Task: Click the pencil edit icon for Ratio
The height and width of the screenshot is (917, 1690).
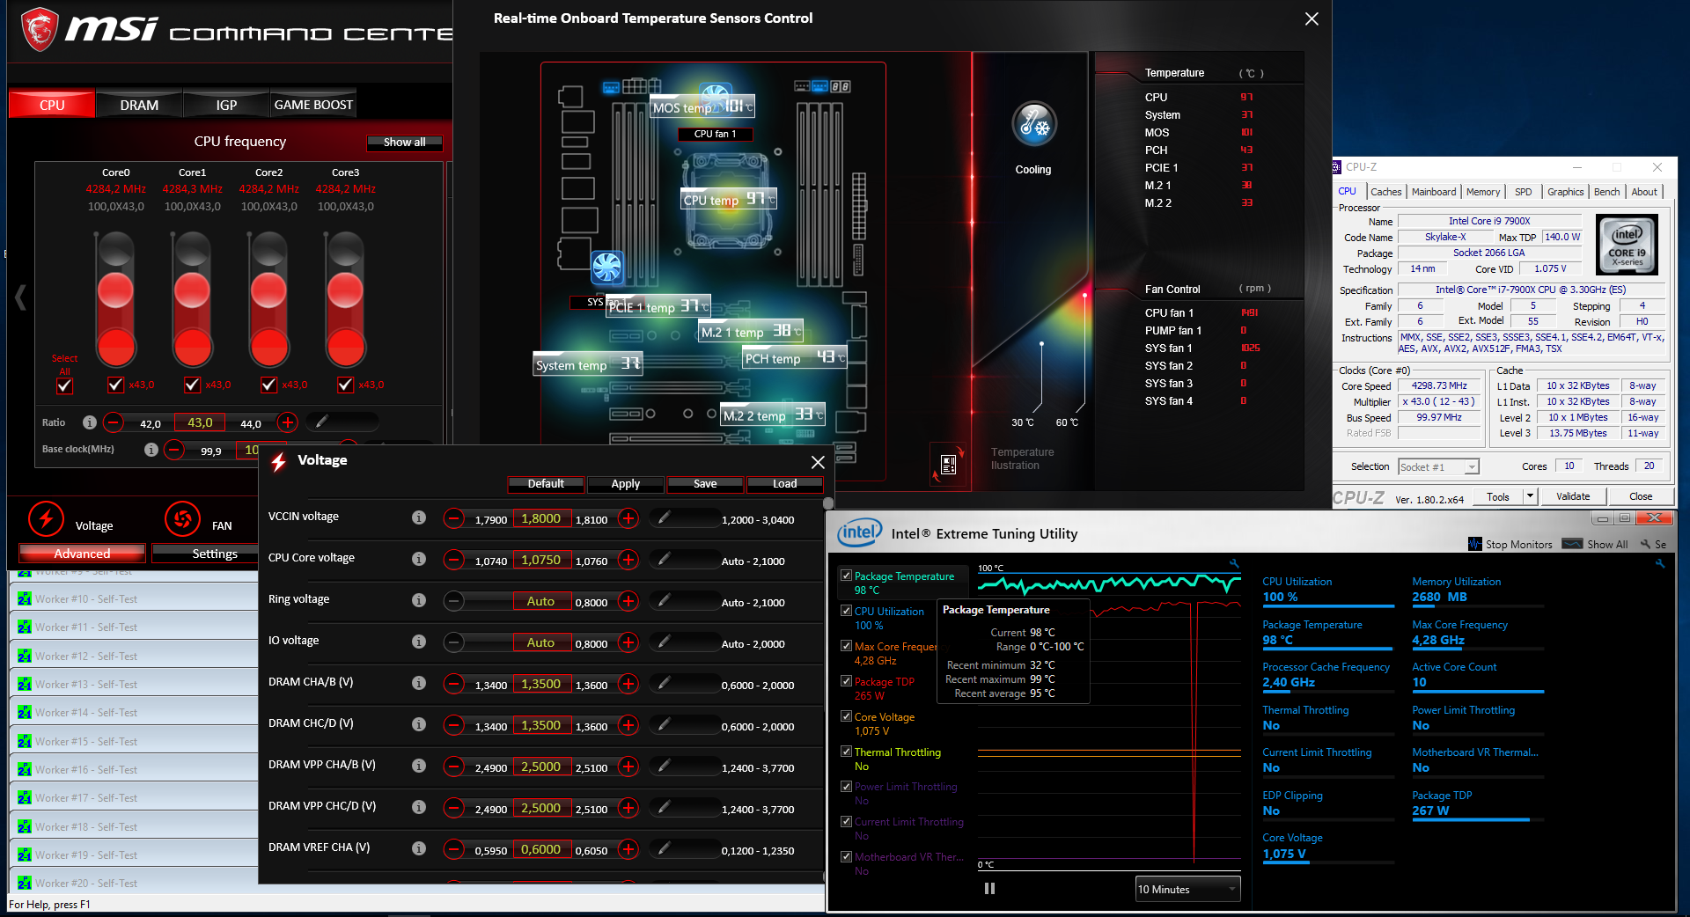Action: 322,422
